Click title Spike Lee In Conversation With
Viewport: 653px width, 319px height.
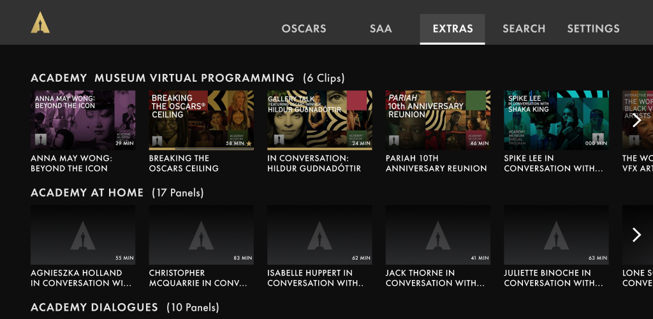(x=554, y=163)
